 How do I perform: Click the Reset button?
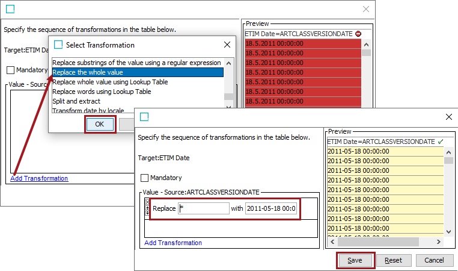393,260
